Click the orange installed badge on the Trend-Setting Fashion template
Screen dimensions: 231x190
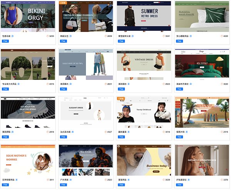click(63, 3)
